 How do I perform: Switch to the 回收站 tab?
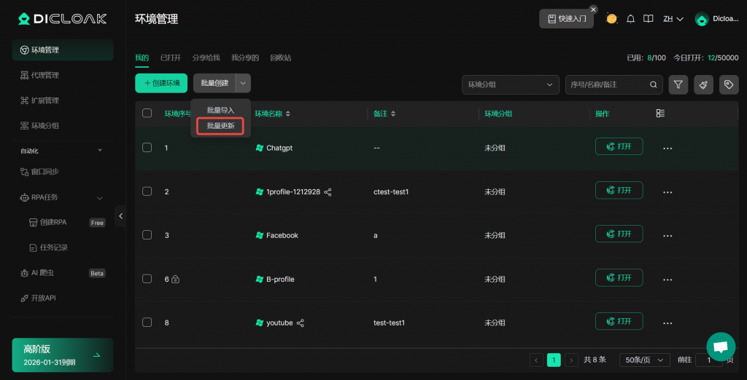(x=280, y=58)
